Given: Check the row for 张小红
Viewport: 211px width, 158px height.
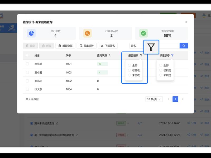Looking at the screenshot, I should click(x=27, y=81).
